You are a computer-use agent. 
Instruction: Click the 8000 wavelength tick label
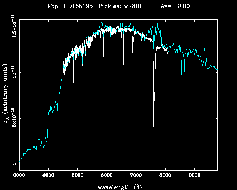(165, 175)
